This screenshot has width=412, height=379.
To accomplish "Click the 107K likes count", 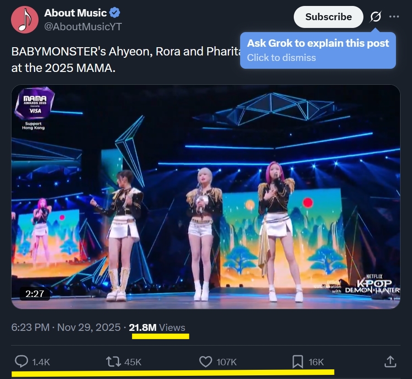I will click(226, 362).
